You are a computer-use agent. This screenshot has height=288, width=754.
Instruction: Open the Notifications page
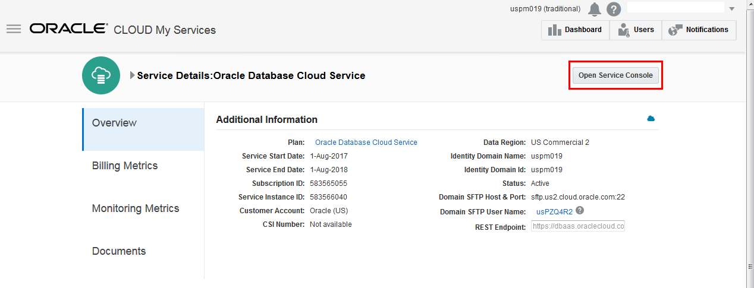coord(699,30)
